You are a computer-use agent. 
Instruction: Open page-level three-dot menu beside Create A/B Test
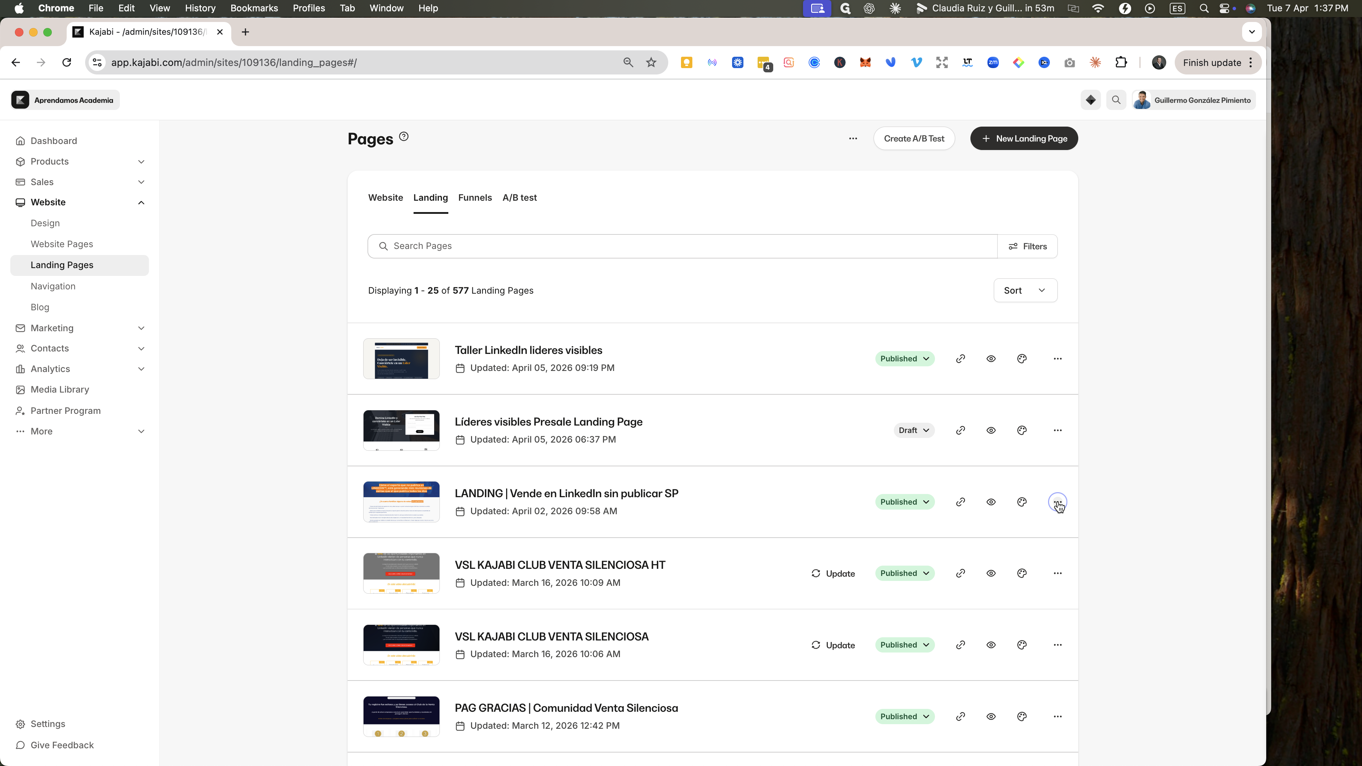[x=853, y=139]
